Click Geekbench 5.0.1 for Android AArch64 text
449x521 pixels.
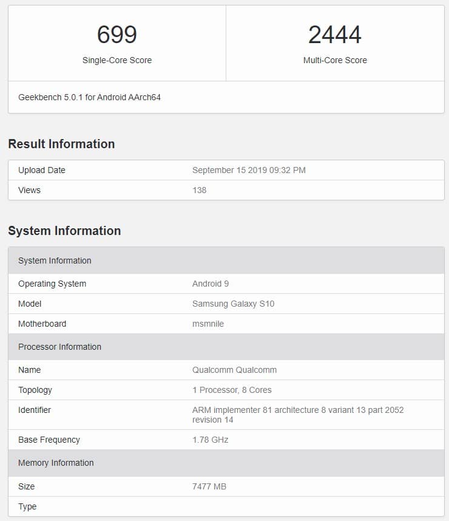point(89,97)
